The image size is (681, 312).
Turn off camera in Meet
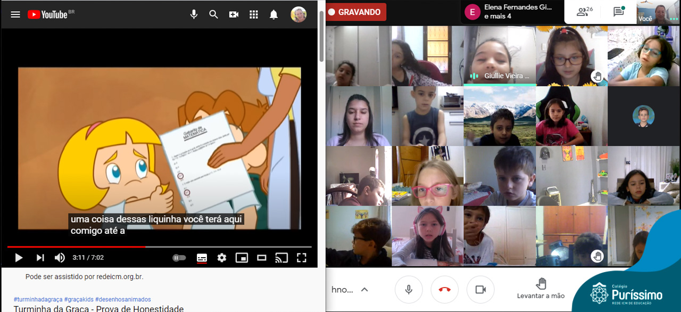point(480,289)
